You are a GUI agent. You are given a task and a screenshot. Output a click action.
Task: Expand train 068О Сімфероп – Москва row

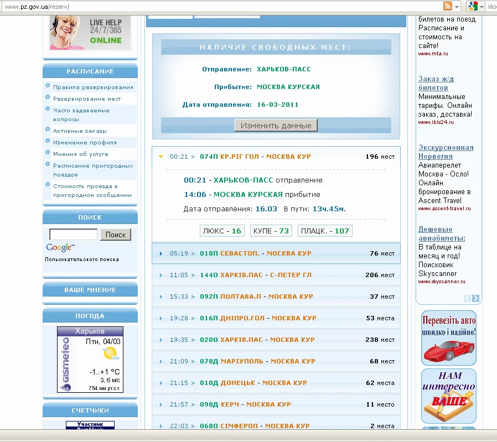click(x=276, y=424)
